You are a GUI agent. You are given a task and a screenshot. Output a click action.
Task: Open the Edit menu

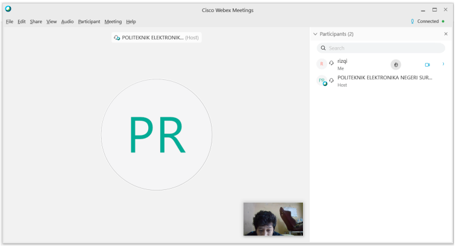tap(22, 22)
